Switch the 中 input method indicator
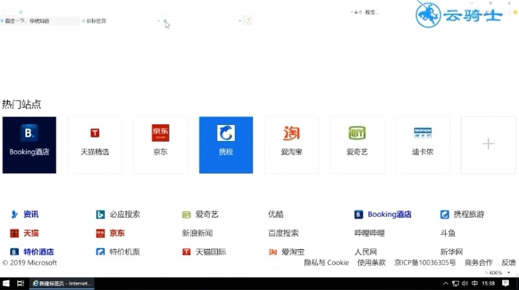This screenshot has height=290, width=519. [475, 284]
